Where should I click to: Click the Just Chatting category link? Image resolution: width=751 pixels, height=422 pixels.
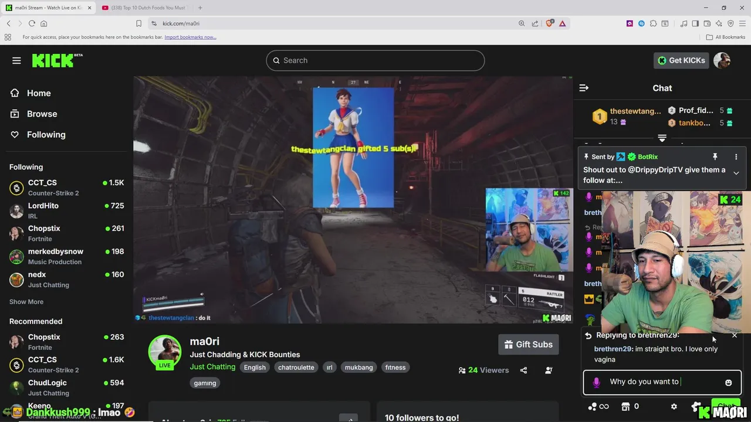click(212, 367)
